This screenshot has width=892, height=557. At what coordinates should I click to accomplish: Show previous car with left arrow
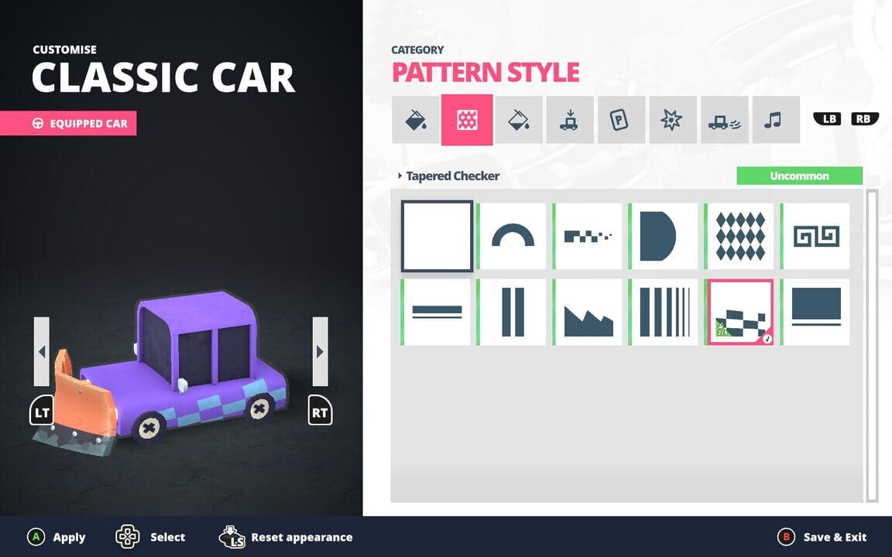coord(42,351)
